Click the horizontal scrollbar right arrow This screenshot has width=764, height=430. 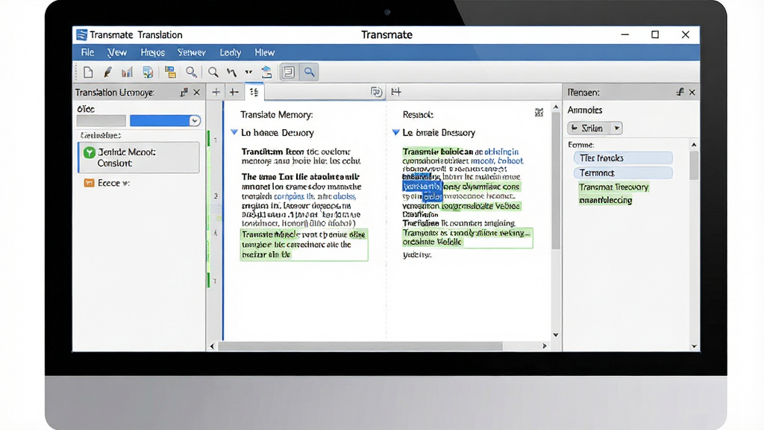coord(545,346)
